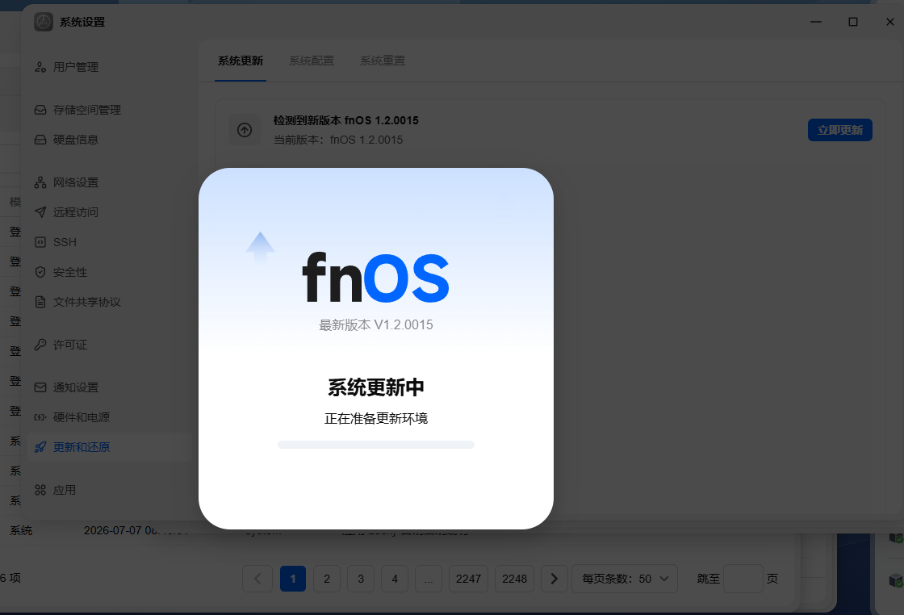904x615 pixels.
Task: Click the 跳至 page number input field
Action: [743, 579]
